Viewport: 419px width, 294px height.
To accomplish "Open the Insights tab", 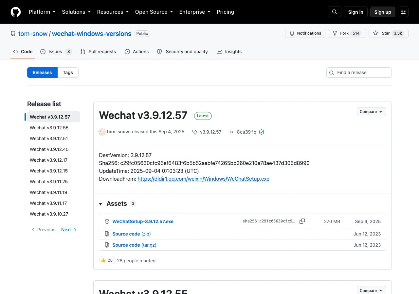I will pos(229,52).
